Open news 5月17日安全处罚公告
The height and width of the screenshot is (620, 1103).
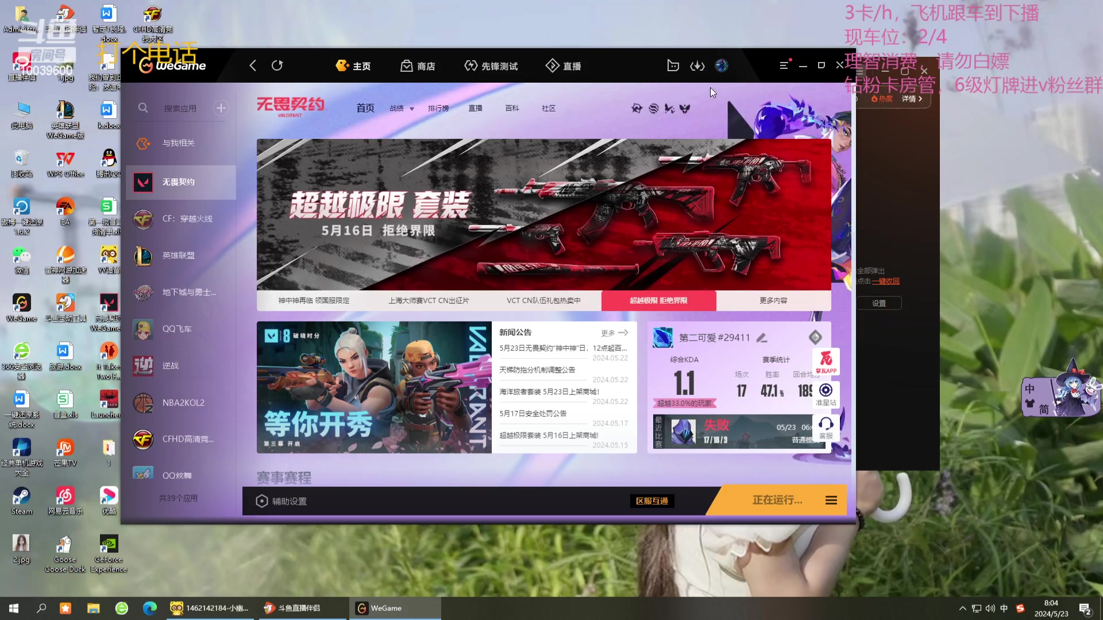[x=533, y=413]
